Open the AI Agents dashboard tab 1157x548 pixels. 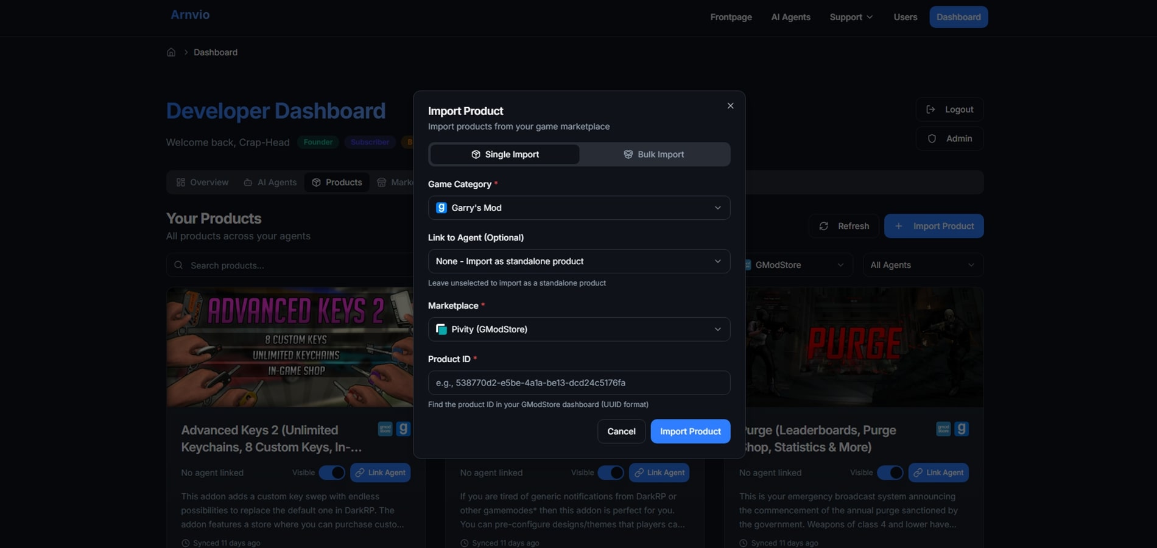click(x=270, y=182)
